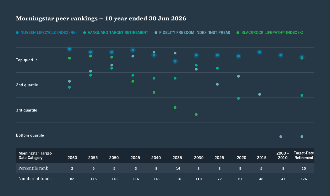Click the BlackRock 3rd-quartile dot in 2035 column
The width and height of the screenshot is (330, 196).
(x=175, y=107)
